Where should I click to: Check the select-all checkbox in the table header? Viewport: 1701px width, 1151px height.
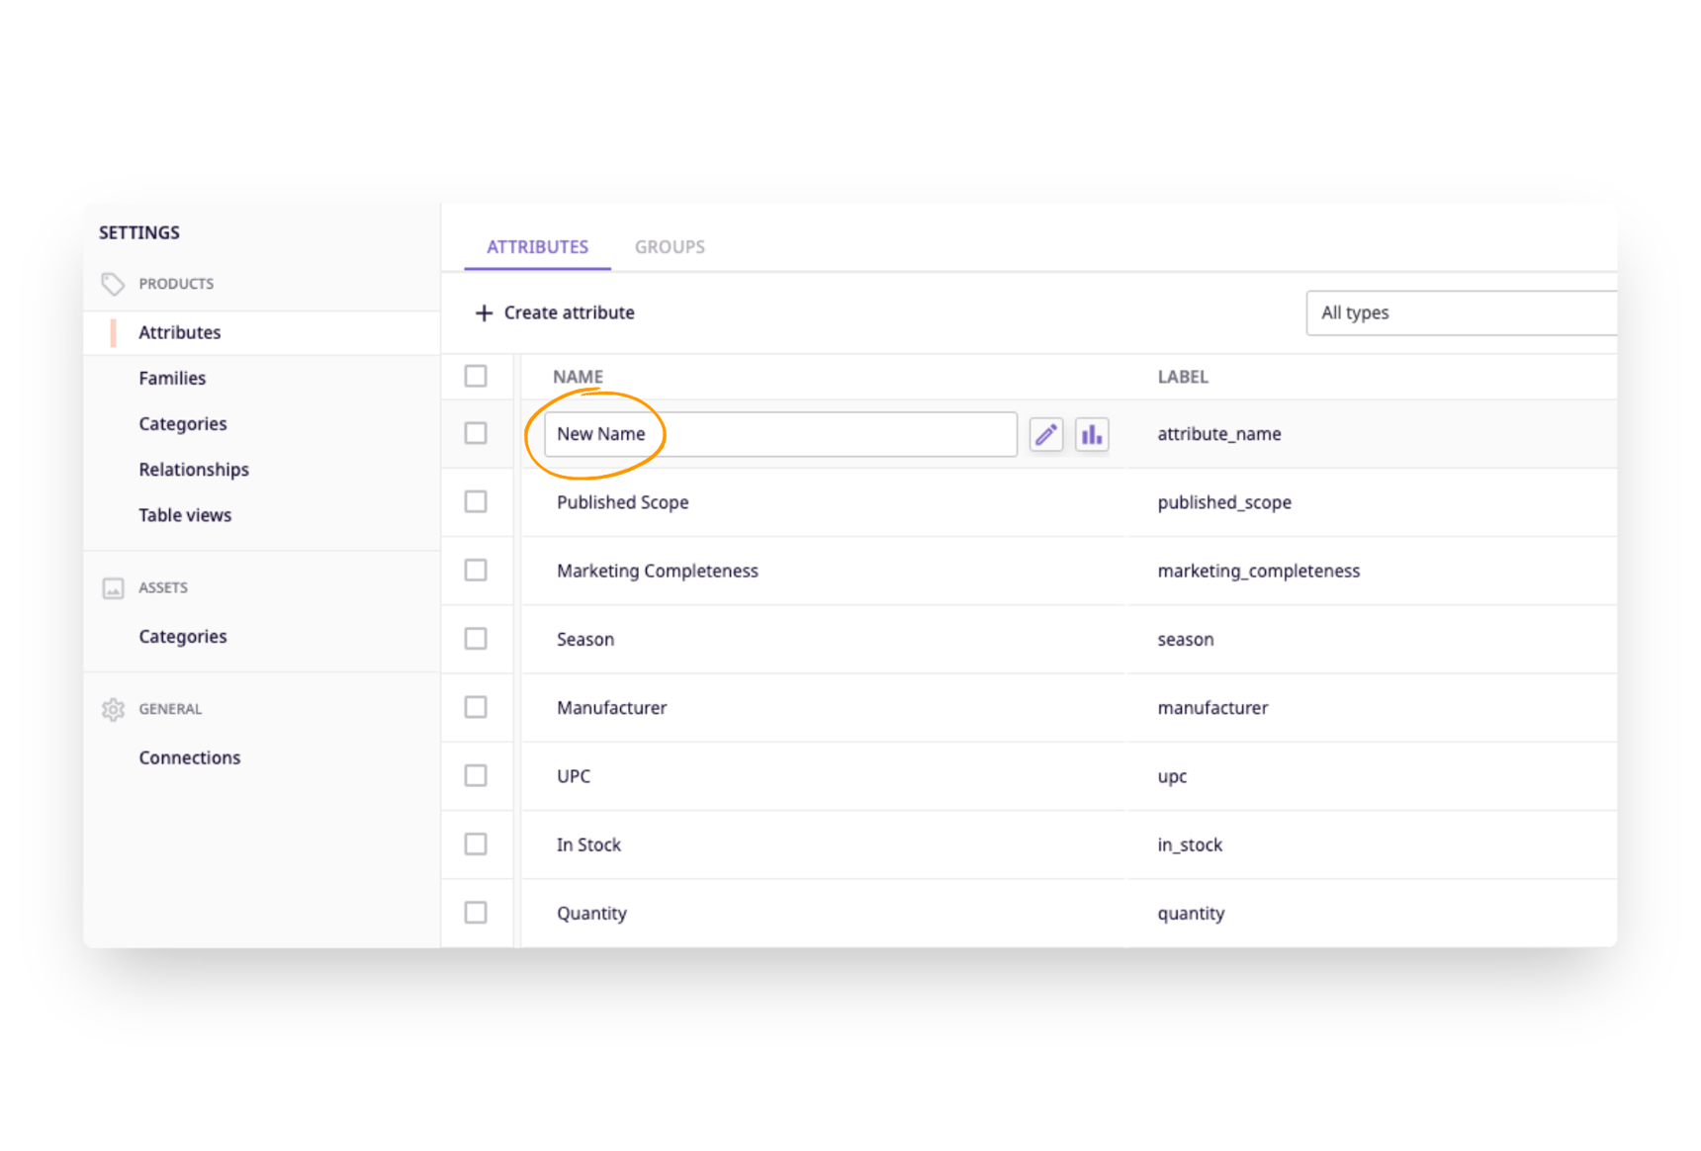click(476, 376)
